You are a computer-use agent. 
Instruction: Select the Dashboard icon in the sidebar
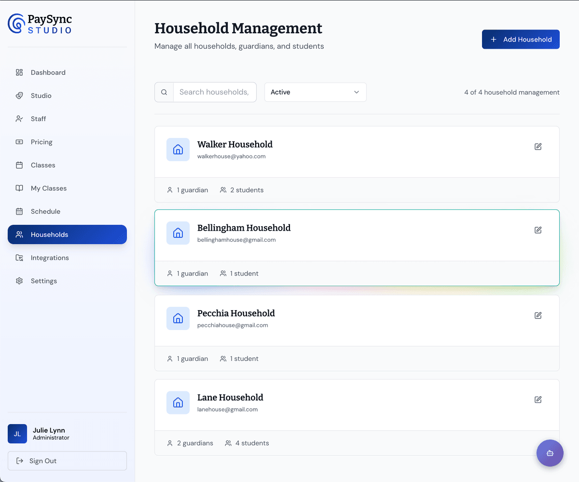pyautogui.click(x=19, y=72)
